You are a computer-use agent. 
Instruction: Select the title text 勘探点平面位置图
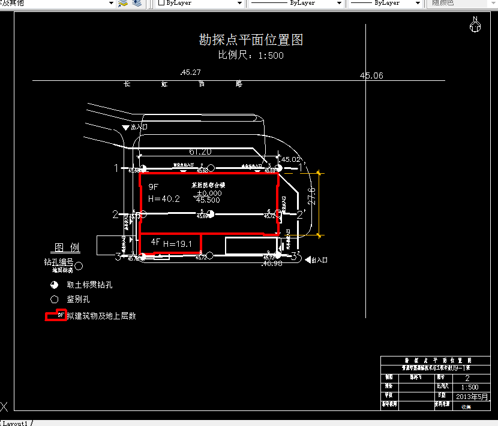click(x=251, y=40)
